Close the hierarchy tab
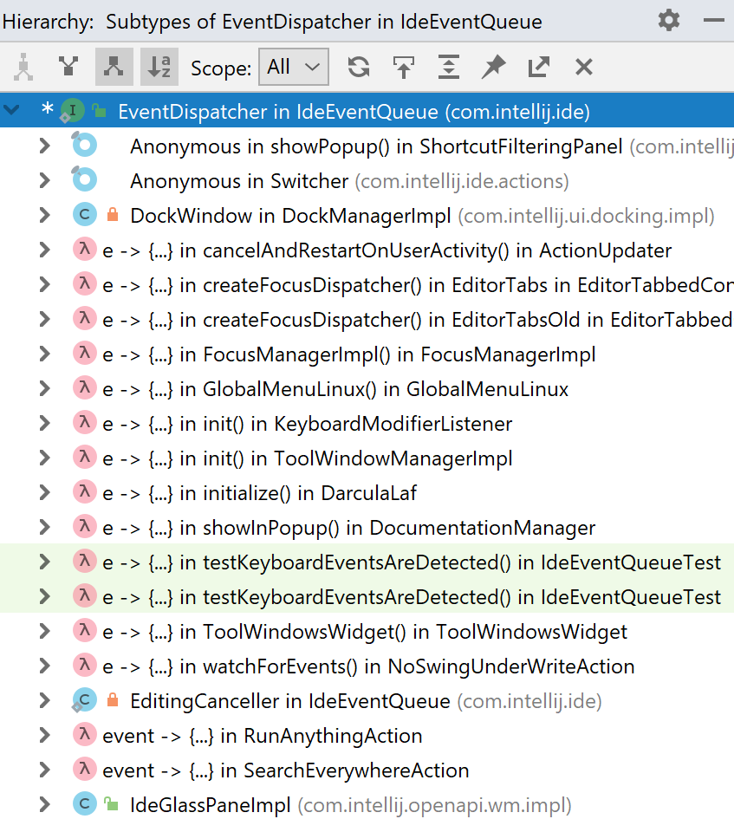This screenshot has width=734, height=819. point(583,67)
